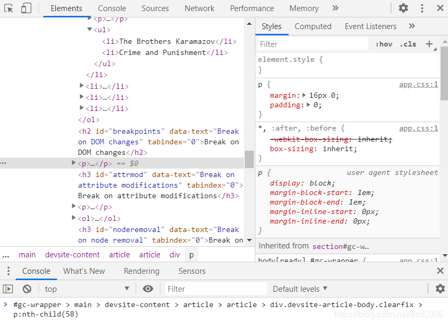Close the console drawer
The image size is (448, 324).
(440, 271)
